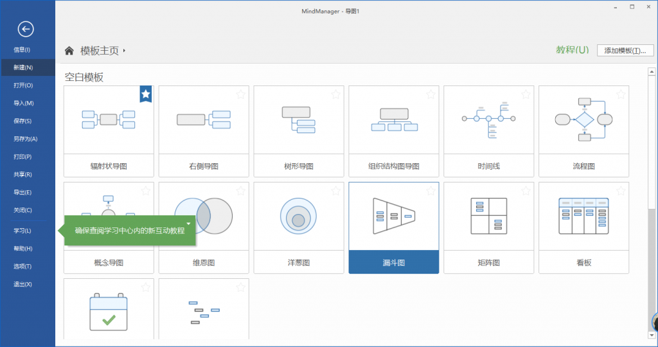Toggle favorite star on 概念导图

146,191
